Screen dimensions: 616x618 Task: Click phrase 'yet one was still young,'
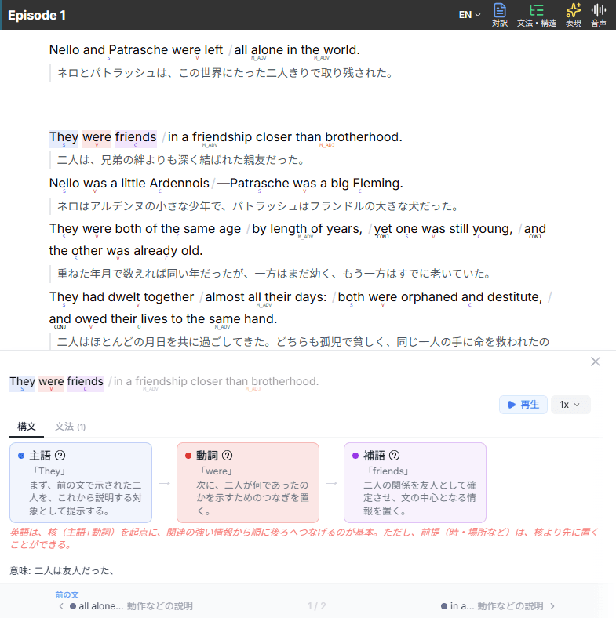443,229
